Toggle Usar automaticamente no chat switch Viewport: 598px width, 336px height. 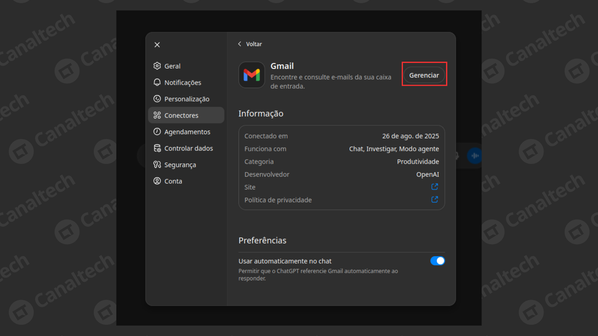pos(437,261)
